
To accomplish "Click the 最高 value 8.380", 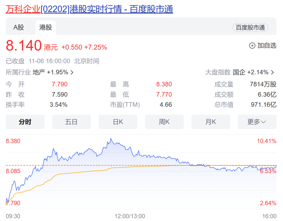I will (x=164, y=84).
